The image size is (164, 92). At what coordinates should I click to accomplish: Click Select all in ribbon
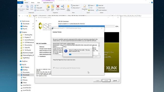pyautogui.click(x=100, y=5)
